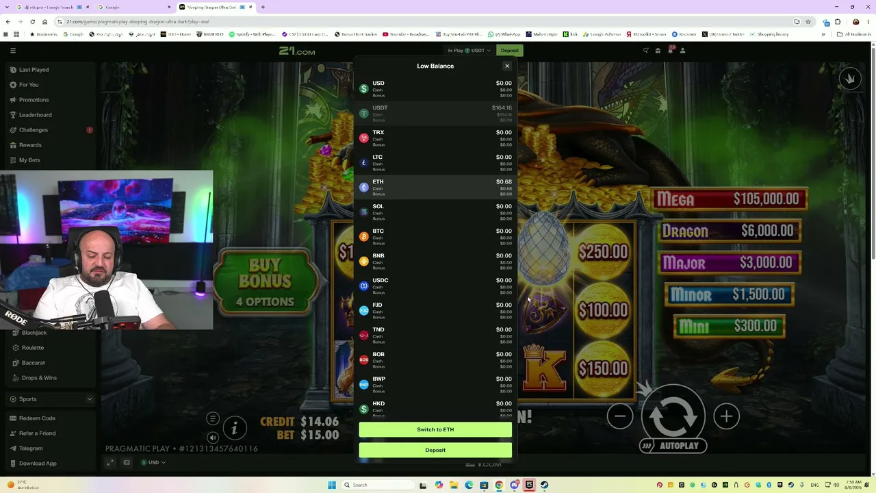The height and width of the screenshot is (493, 876).
Task: Decrease the bet with the minus button
Action: [x=620, y=416]
